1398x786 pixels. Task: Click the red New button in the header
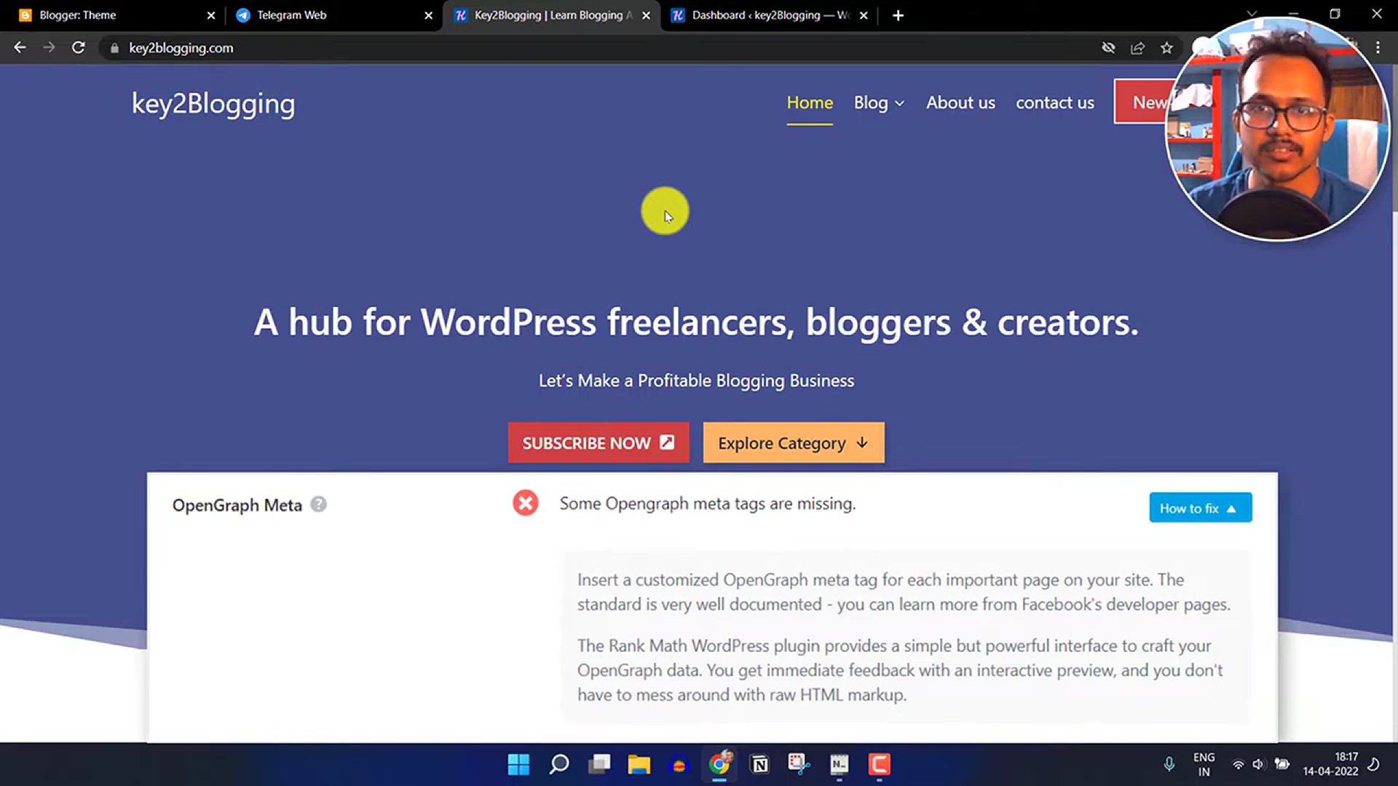pyautogui.click(x=1143, y=102)
